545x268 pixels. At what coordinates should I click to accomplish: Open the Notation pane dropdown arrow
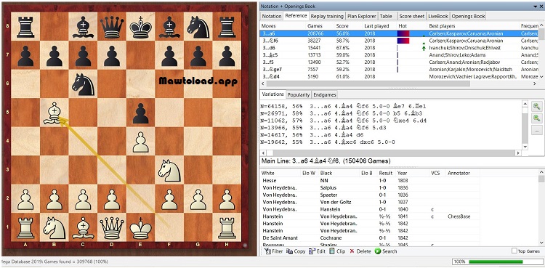point(536,7)
